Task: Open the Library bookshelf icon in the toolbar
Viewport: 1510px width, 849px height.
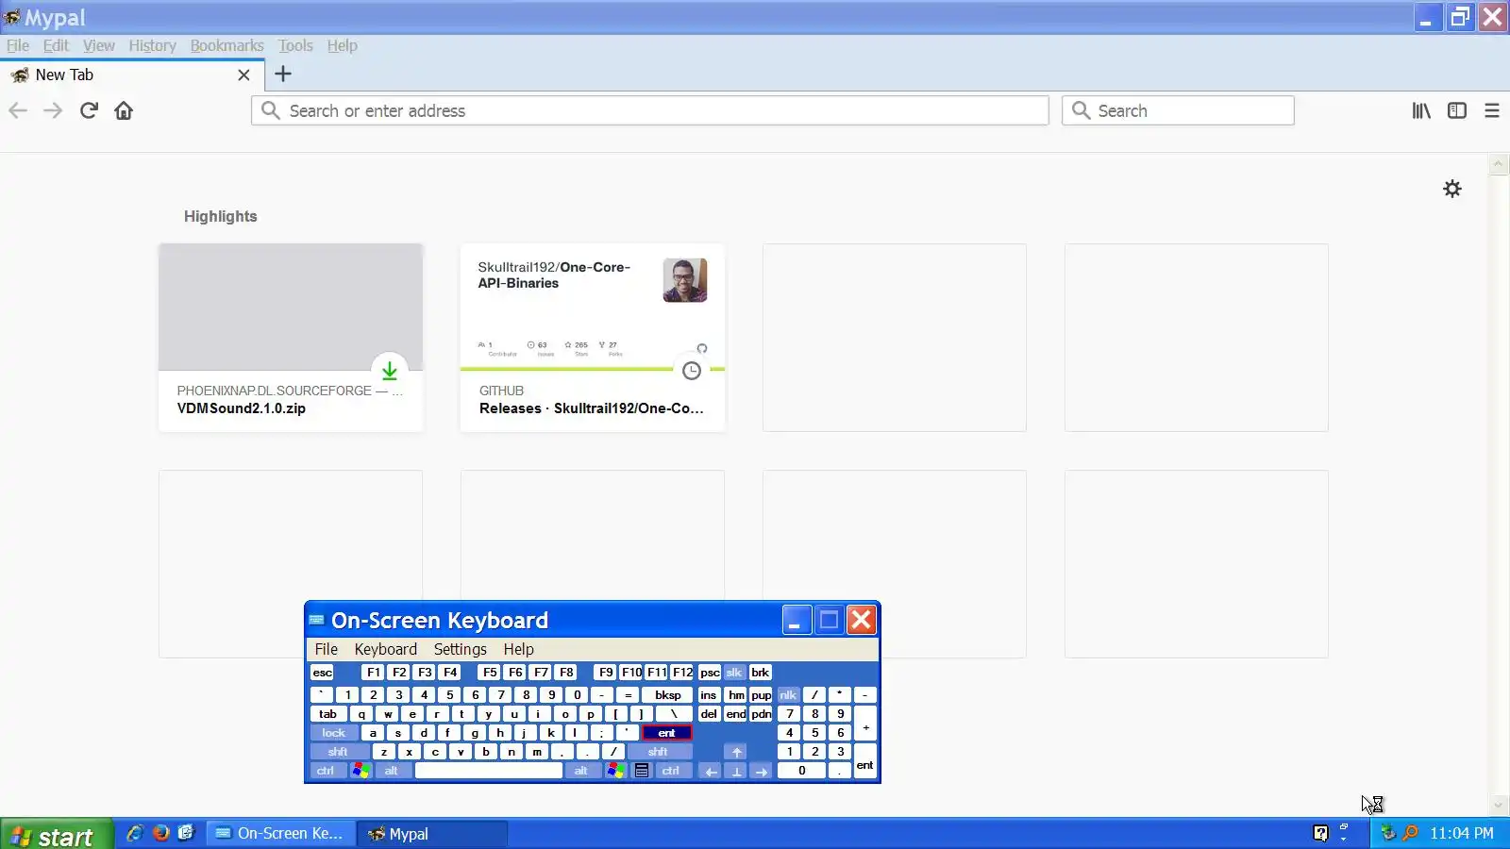Action: point(1421,110)
